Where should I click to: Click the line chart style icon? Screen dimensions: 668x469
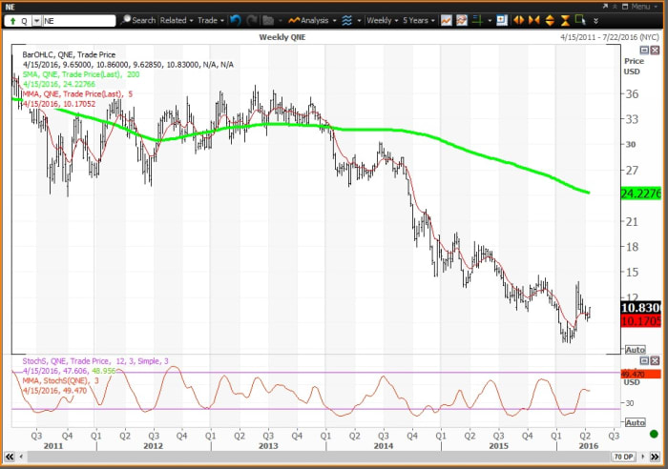443,19
